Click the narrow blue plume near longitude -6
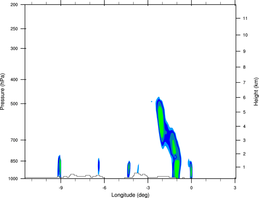 point(99,166)
